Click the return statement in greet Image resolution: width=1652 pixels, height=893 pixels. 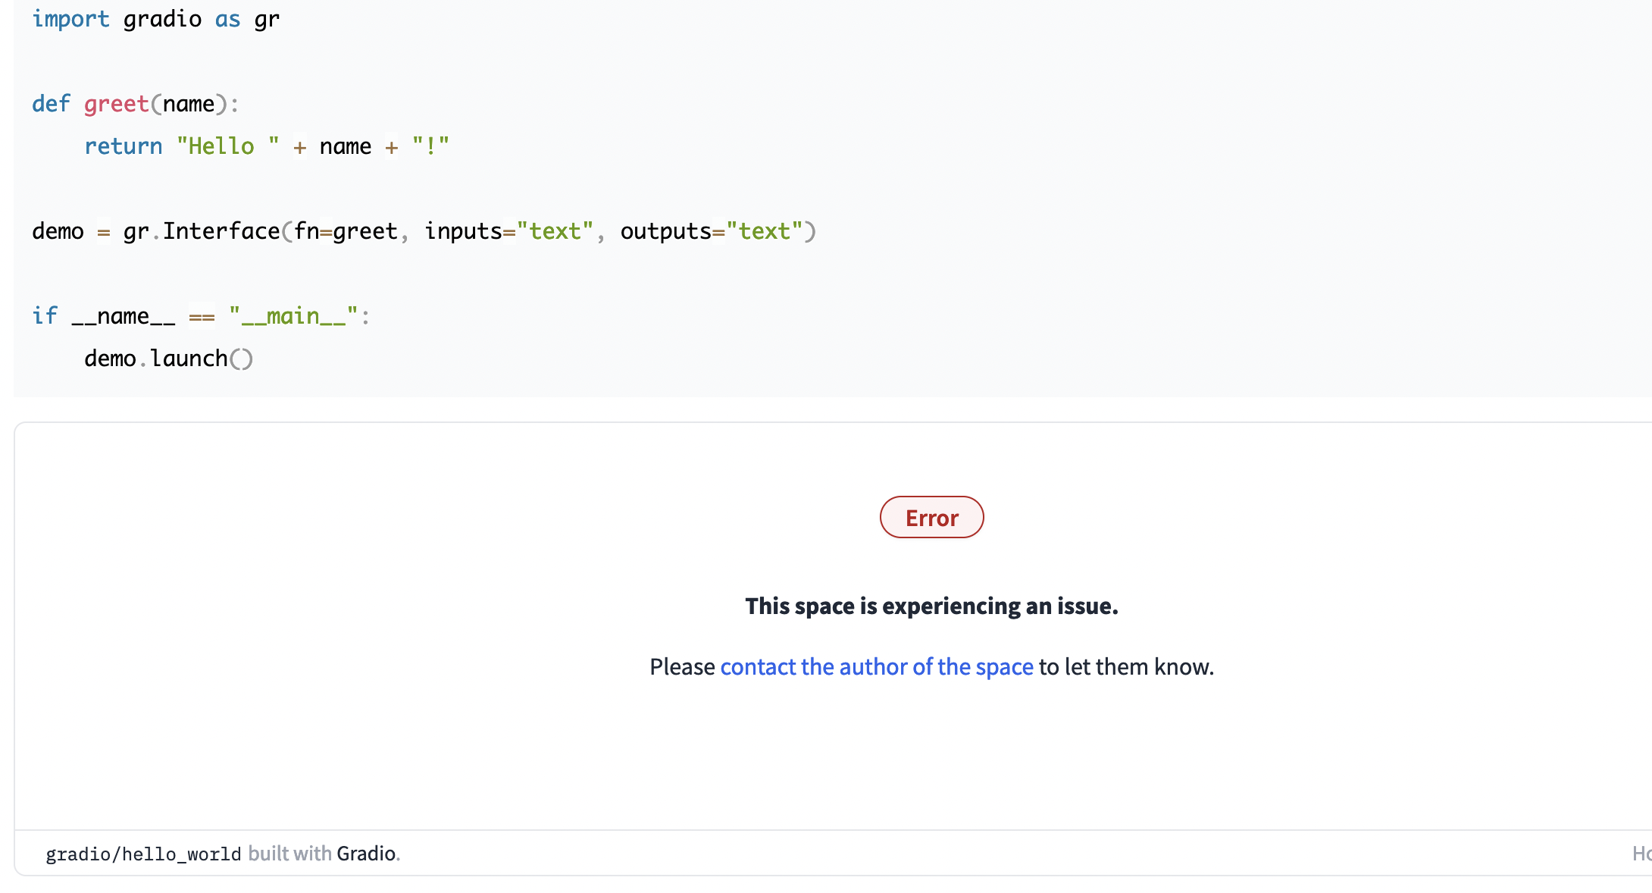click(124, 146)
